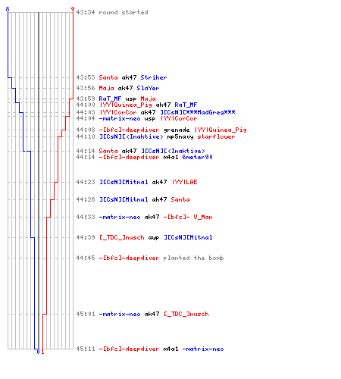
Task: Click -[bfc]-deepdiver in planted the bomb event
Action: point(129,258)
